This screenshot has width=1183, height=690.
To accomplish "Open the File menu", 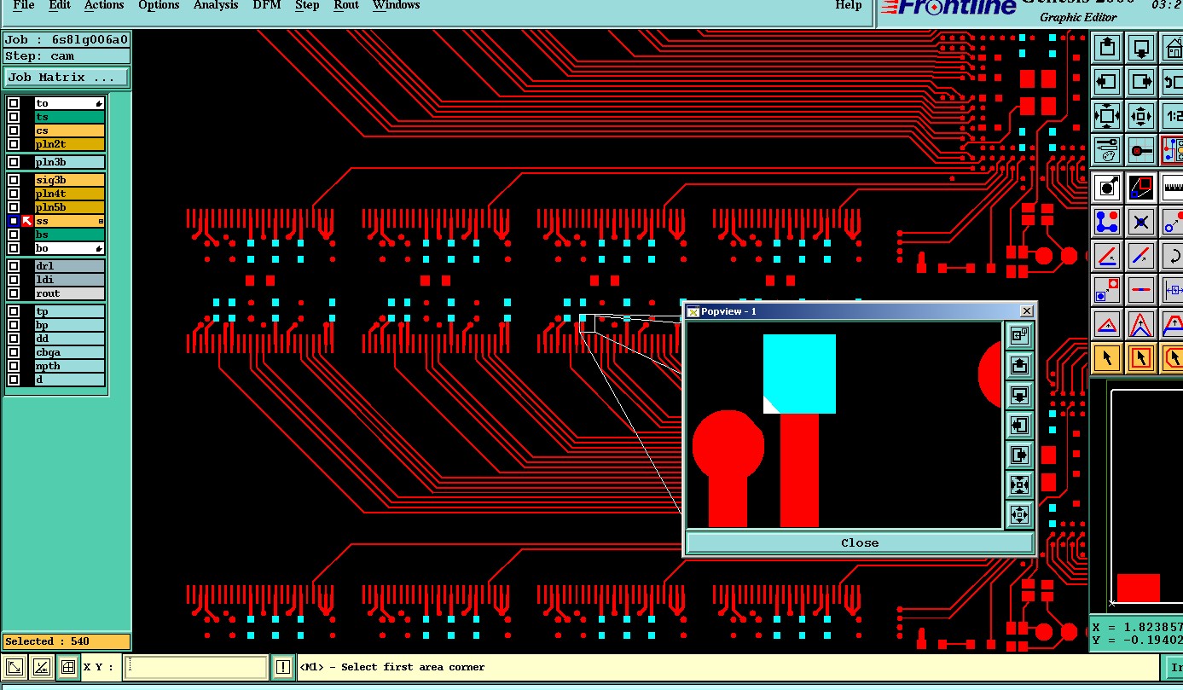I will pyautogui.click(x=24, y=5).
